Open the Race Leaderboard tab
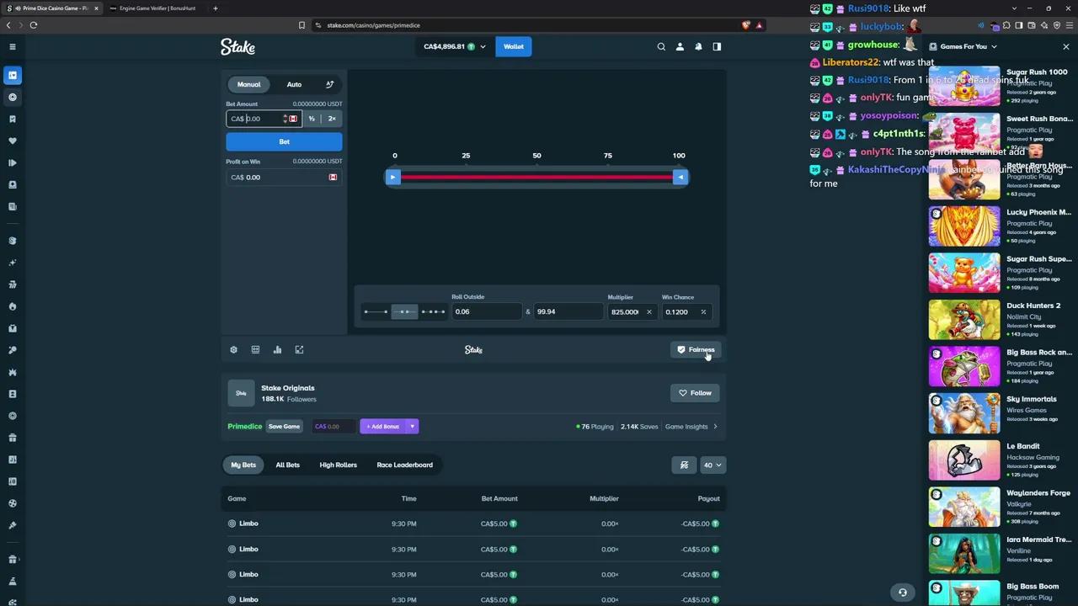This screenshot has height=606, width=1078. [405, 465]
